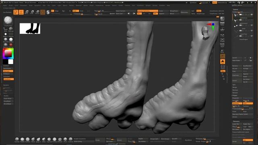The height and width of the screenshot is (145, 258).
Task: Open the Render menu
Action: click(x=108, y=5)
